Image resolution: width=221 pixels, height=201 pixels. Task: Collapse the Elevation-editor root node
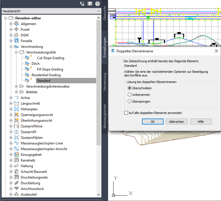tap(5, 18)
